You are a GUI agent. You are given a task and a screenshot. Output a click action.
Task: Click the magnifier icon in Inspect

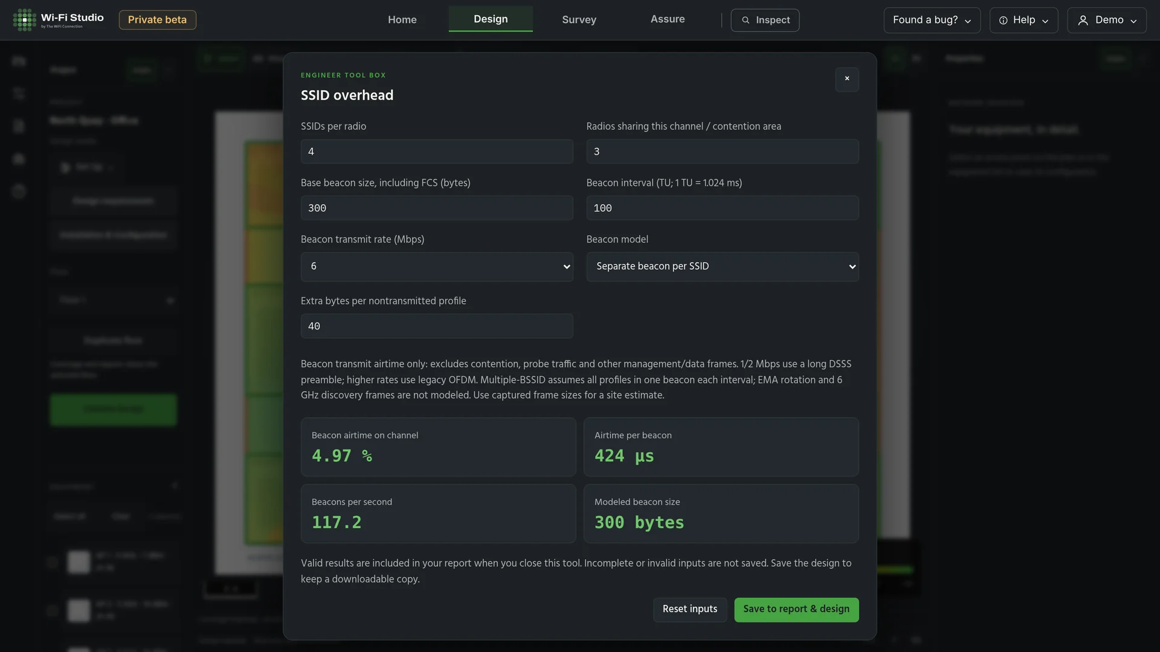(x=746, y=21)
